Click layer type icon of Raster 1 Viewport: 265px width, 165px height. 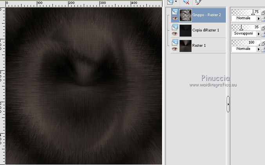pyautogui.click(x=175, y=42)
